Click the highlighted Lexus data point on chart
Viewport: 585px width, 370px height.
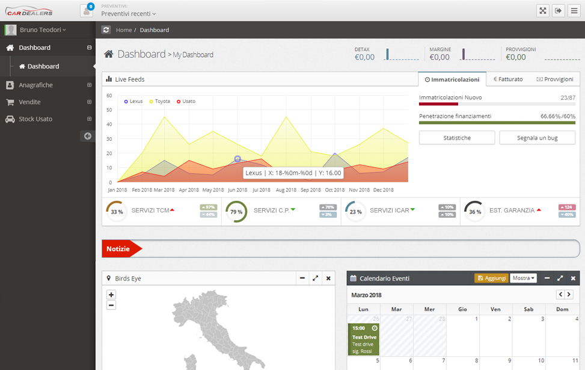237,159
